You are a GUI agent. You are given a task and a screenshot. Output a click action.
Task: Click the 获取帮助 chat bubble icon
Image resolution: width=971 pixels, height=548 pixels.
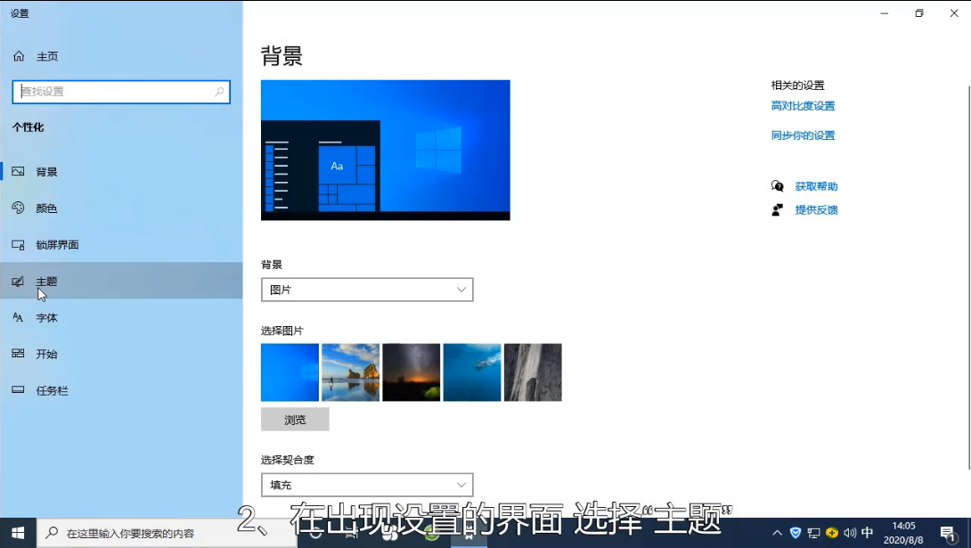point(777,185)
